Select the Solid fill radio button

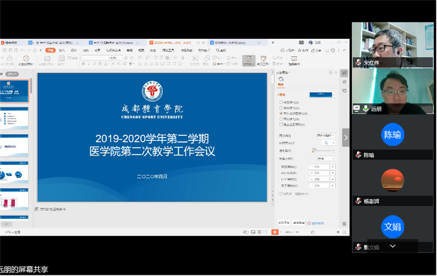281,103
